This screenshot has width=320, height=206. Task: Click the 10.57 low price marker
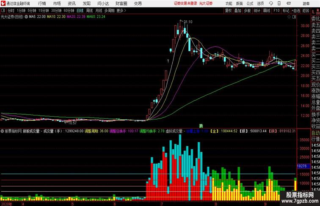point(72,123)
